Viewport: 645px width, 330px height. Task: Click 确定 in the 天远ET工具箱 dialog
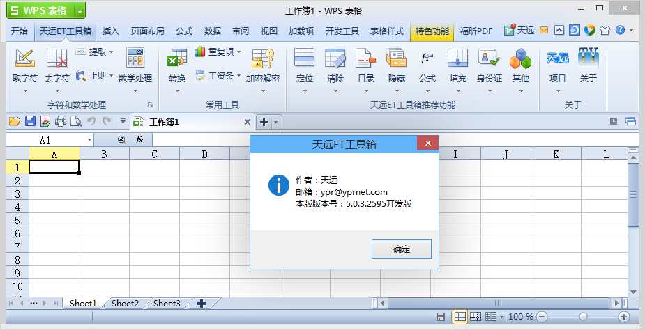(x=402, y=249)
